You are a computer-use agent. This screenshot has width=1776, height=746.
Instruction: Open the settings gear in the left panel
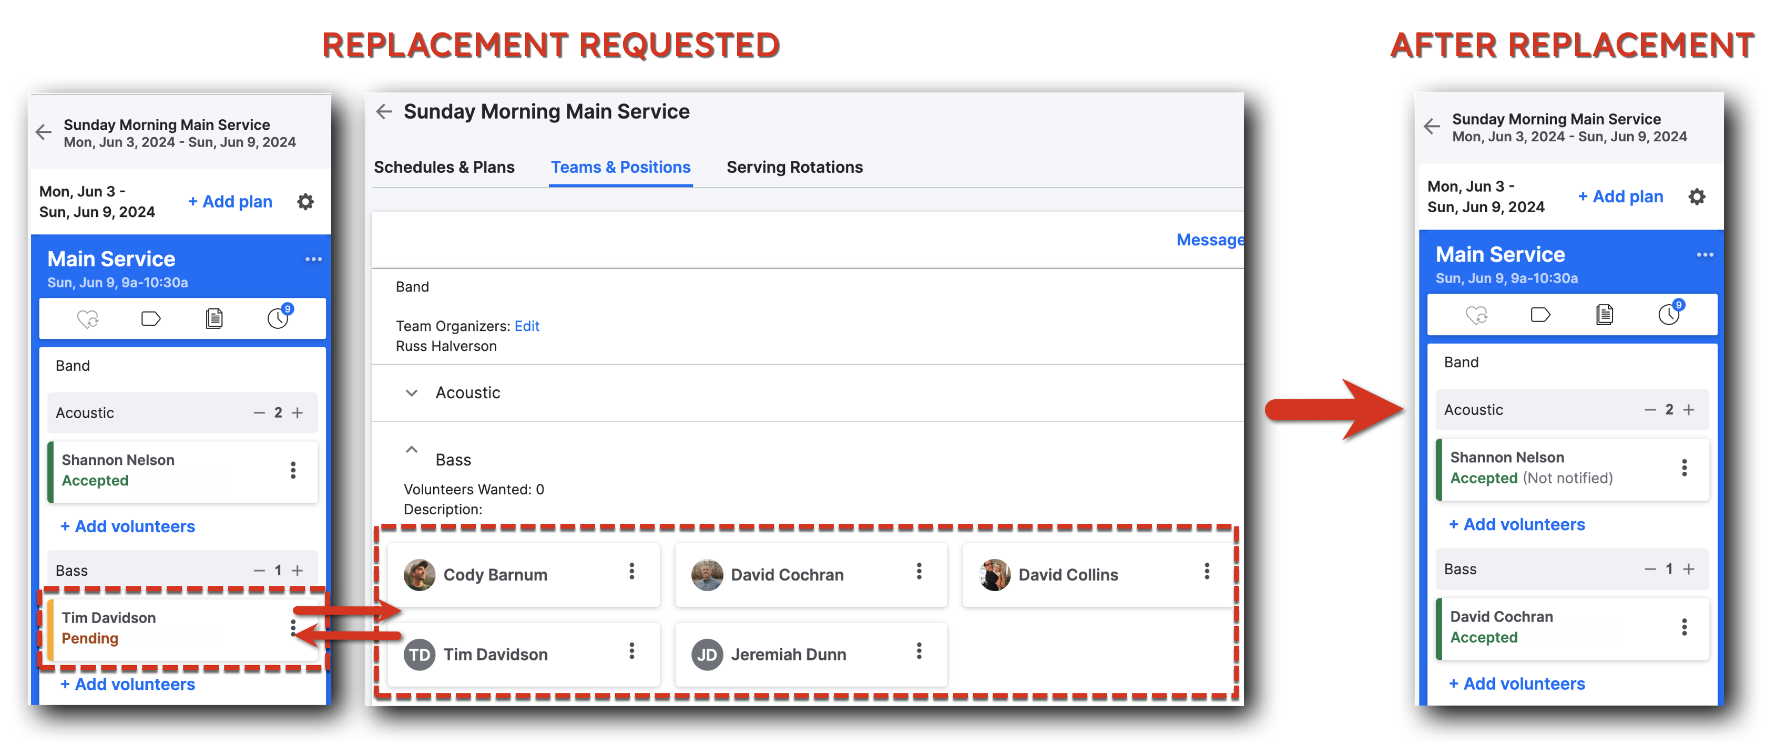(305, 202)
